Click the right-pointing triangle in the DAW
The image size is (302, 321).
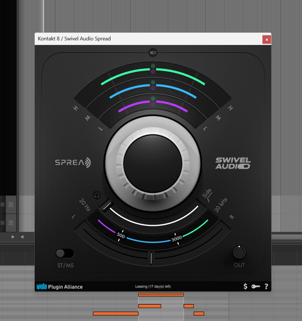[x=13, y=237]
